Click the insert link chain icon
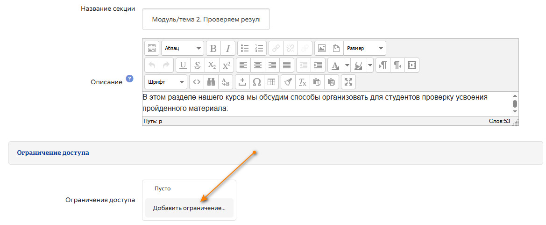 click(276, 48)
